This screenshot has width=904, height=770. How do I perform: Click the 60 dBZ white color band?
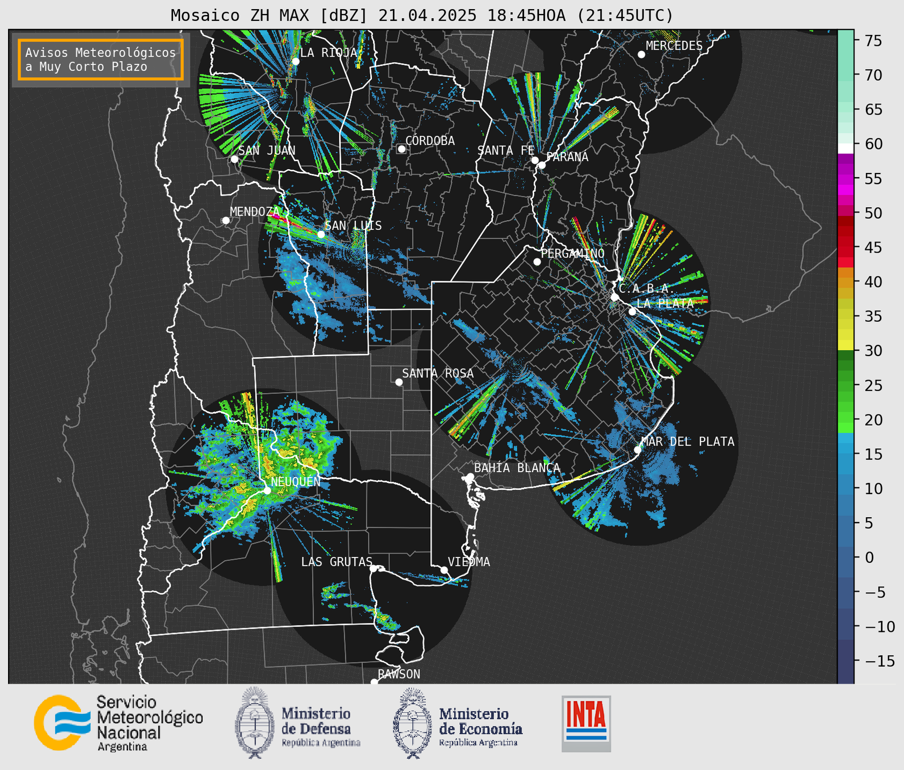tap(846, 147)
